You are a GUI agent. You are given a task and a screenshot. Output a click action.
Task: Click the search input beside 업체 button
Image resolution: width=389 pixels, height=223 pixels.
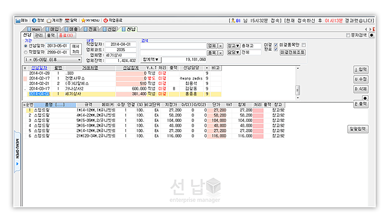coord(173,46)
